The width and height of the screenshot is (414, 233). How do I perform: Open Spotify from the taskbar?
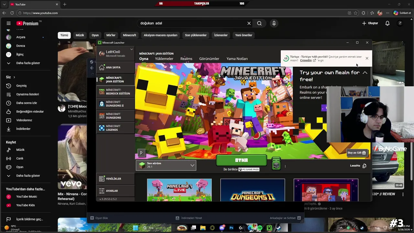pyautogui.click(x=260, y=228)
